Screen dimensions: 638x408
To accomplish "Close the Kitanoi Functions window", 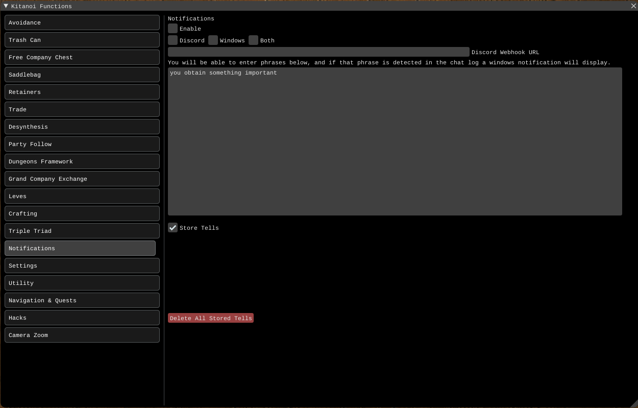I will [x=633, y=6].
